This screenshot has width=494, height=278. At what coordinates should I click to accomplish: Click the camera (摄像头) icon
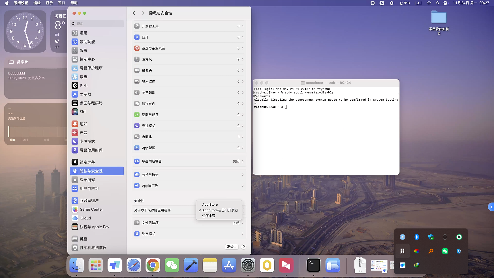(x=137, y=70)
